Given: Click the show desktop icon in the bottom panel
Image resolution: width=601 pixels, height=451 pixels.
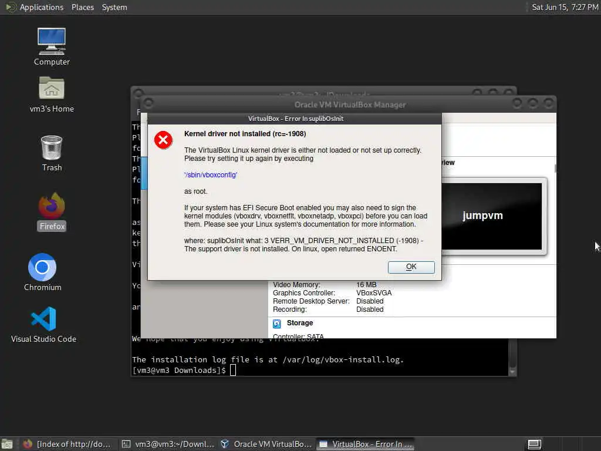Looking at the screenshot, I should tap(7, 445).
